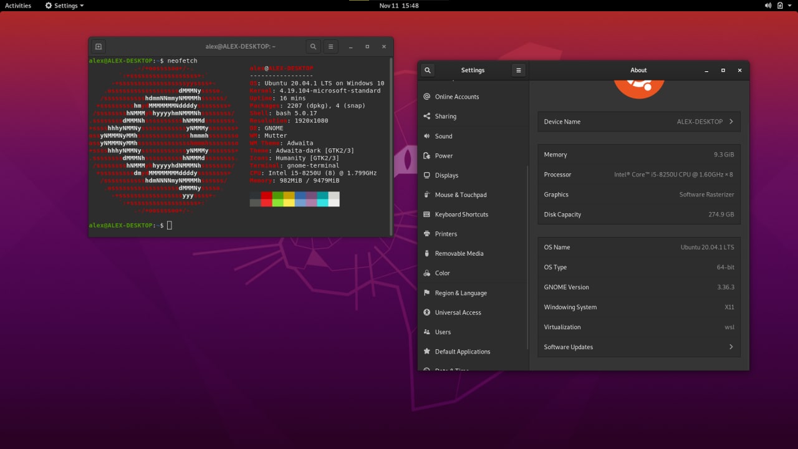Image resolution: width=798 pixels, height=449 pixels.
Task: Click the Default Applications star icon
Action: [427, 351]
